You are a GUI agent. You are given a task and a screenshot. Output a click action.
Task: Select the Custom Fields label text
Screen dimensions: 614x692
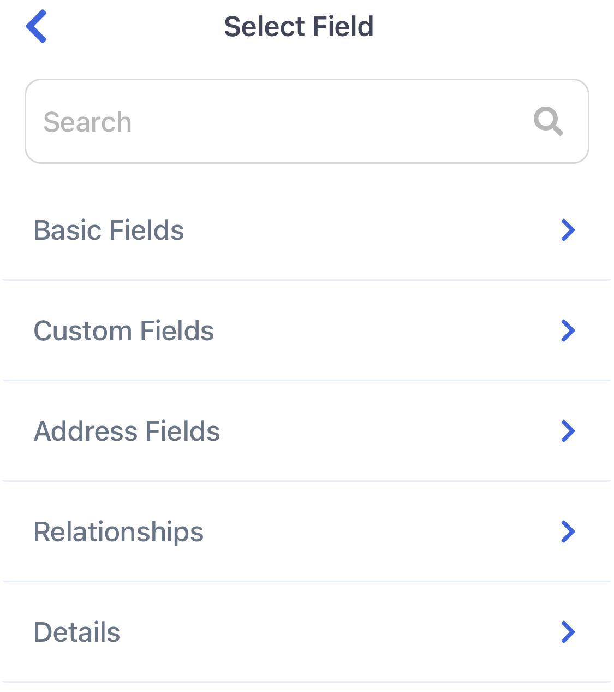tap(124, 330)
